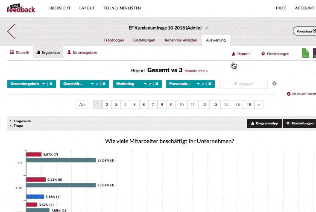Click the blue 5.88% bar for 6-10
The image size is (316, 212).
tap(35, 197)
